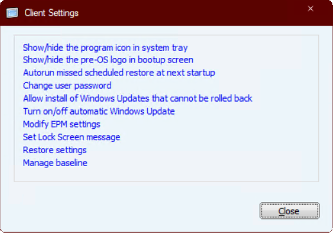Click the 'Client Settings' title bar text

(x=51, y=13)
